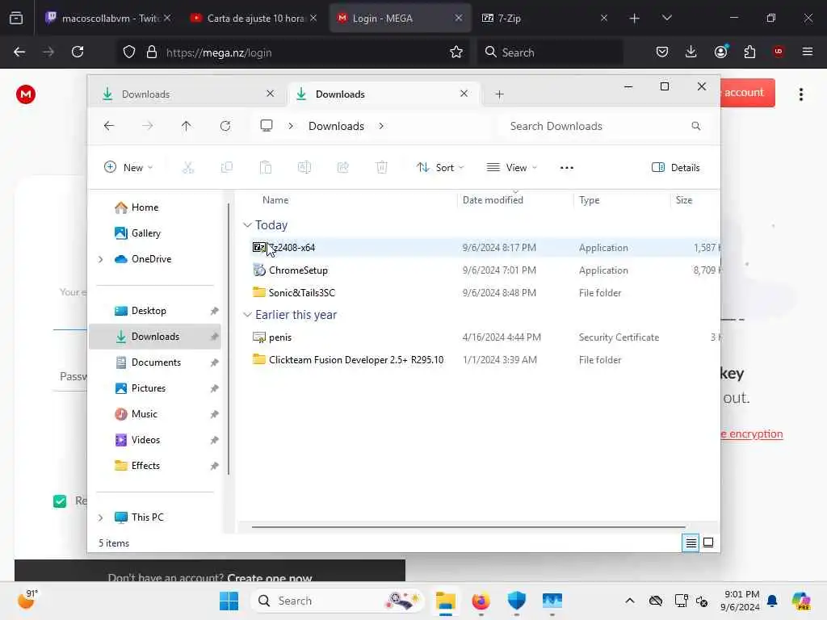Switch to the 7-Zip browser tab
This screenshot has width=827, height=620.
tap(544, 18)
